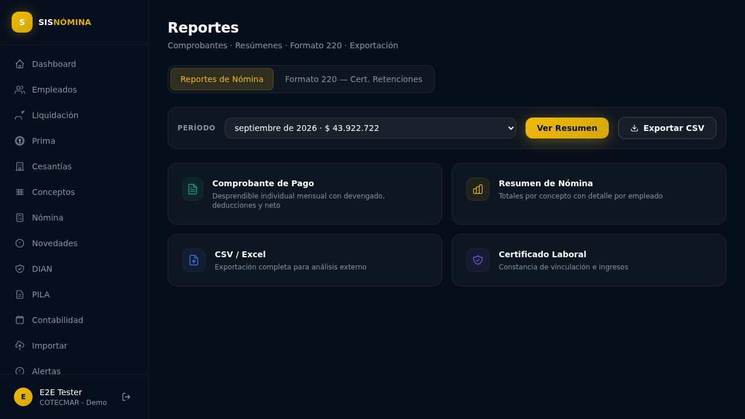Open Conceptos page
745x419 pixels.
(74, 192)
